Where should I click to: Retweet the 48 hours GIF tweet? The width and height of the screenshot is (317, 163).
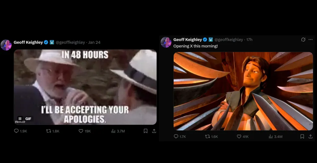coord(53,131)
